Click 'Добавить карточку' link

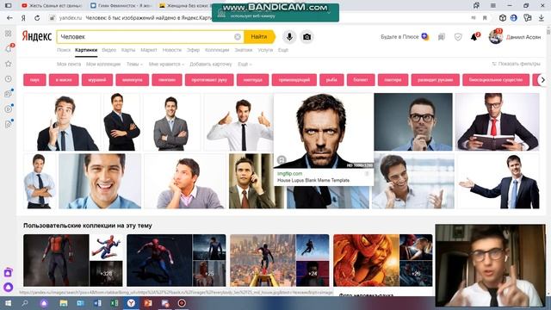(211, 64)
